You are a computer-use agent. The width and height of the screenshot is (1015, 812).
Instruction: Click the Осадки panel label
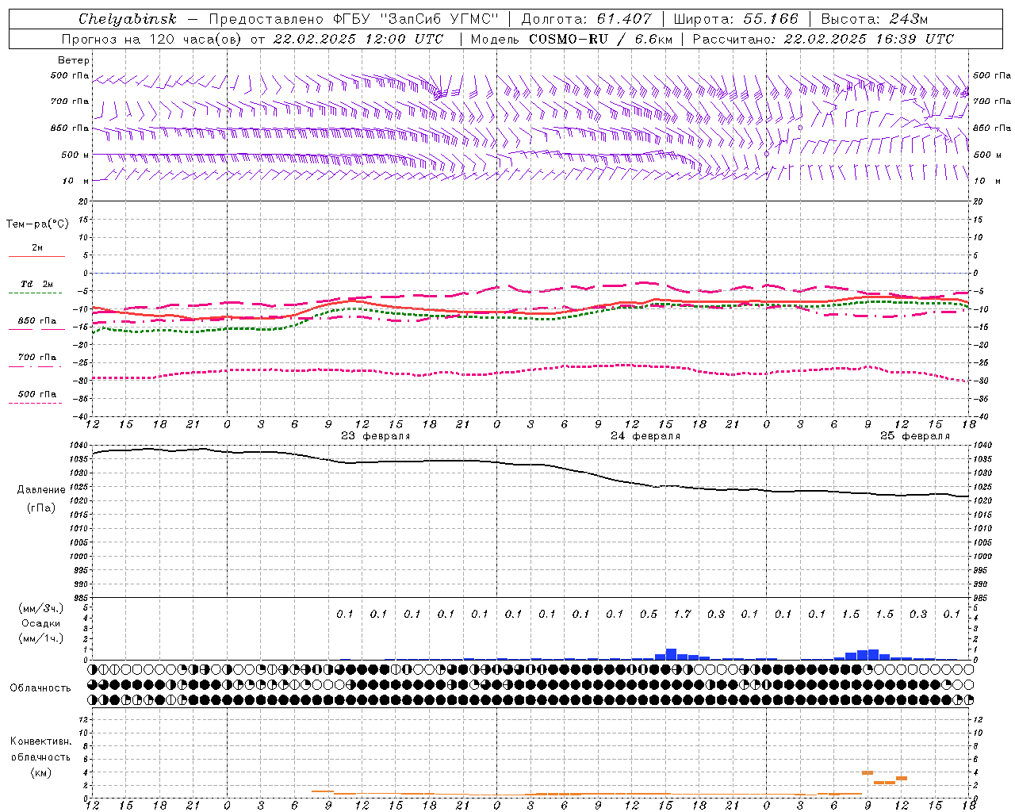click(x=40, y=623)
